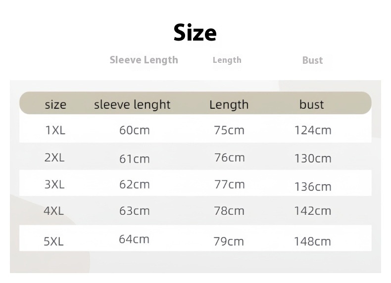The height and width of the screenshot is (283, 391).
Task: Select the 76cm length value
Action: (229, 157)
